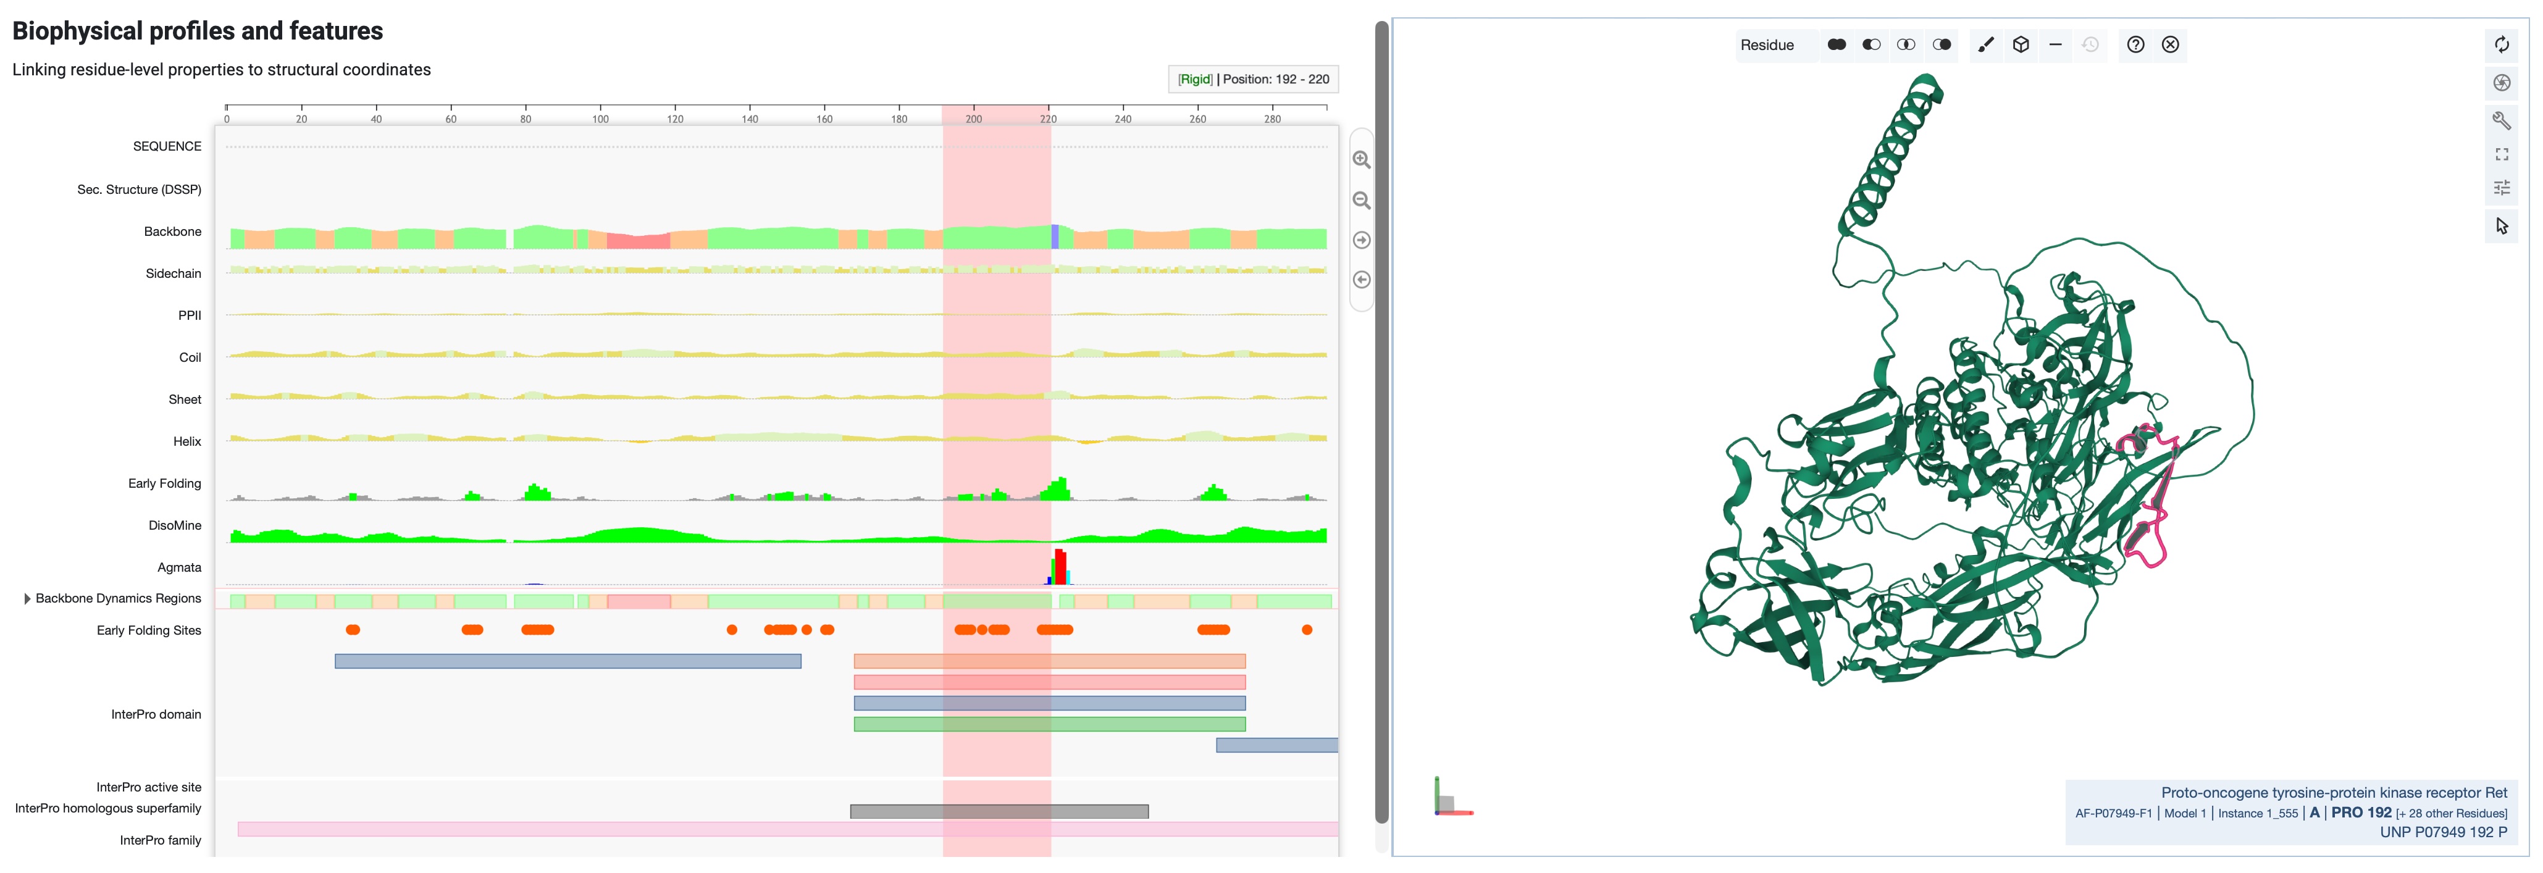Click the subtract selection operation icon
Screen dimensions: 2543x873
[1871, 44]
